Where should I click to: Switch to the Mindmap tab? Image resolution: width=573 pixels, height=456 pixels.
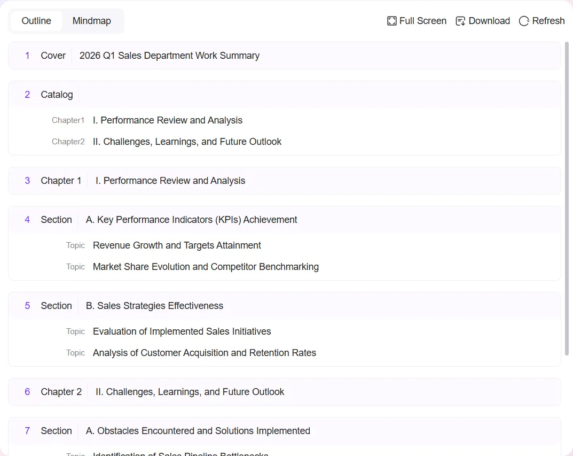tap(92, 21)
